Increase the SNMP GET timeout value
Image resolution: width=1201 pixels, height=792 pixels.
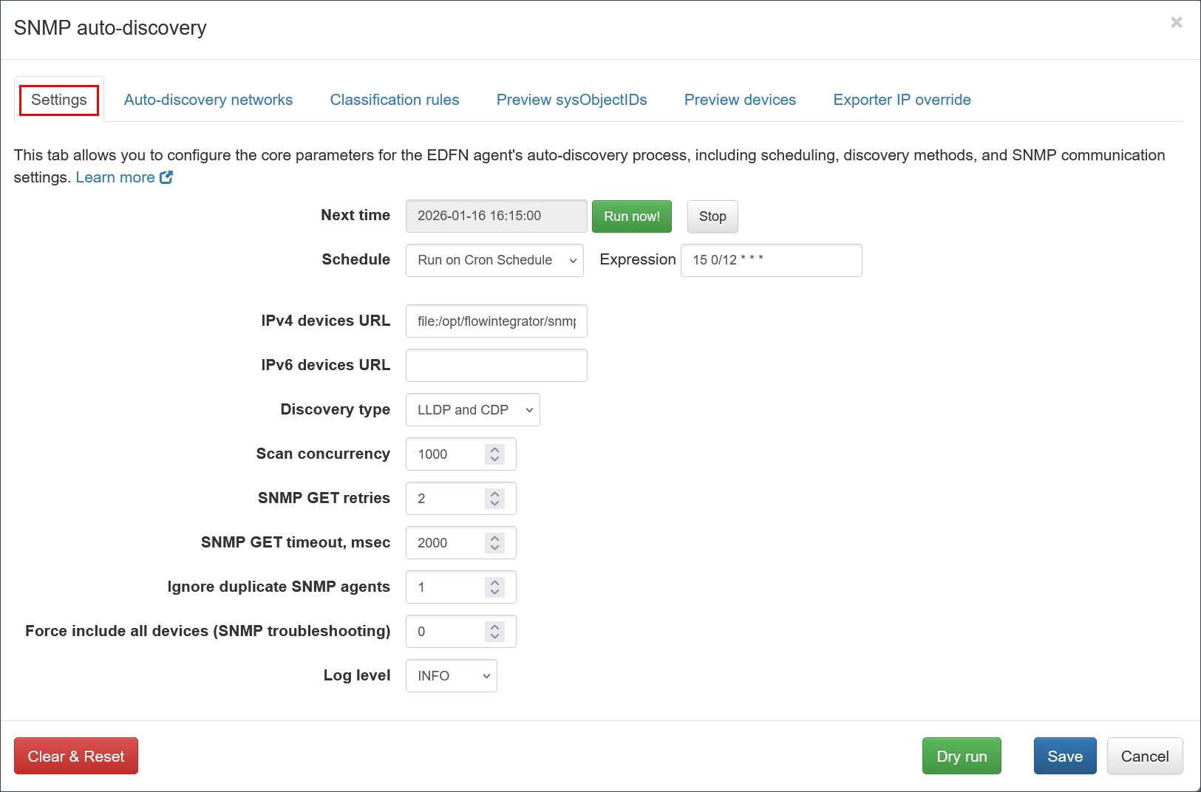click(494, 538)
